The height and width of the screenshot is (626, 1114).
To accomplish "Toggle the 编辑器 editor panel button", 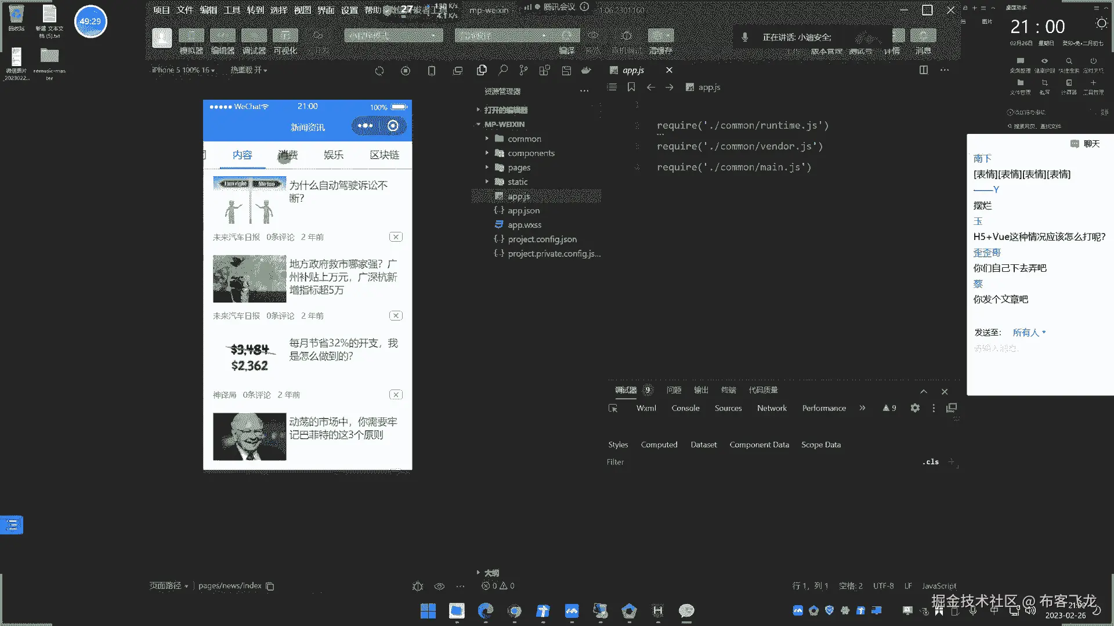I will 222,37.
